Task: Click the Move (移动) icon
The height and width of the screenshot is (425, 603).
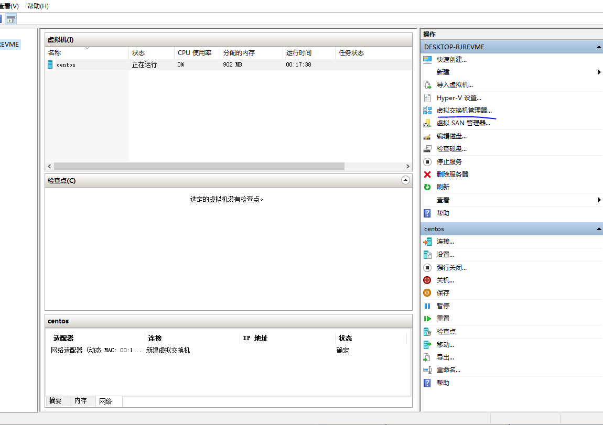Action: (427, 345)
